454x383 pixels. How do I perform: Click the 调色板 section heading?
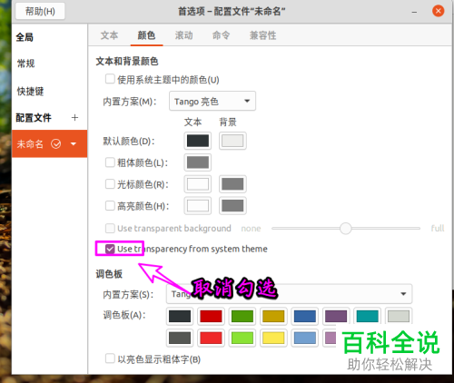pyautogui.click(x=109, y=274)
